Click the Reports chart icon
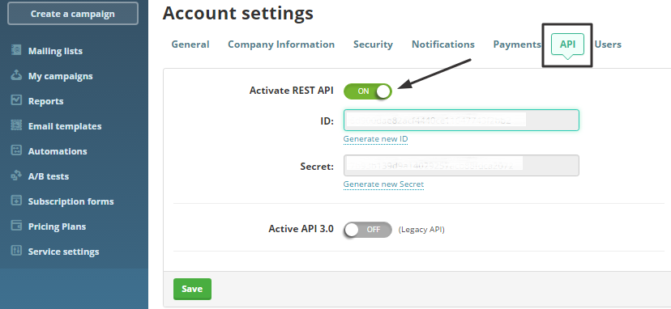This screenshot has width=671, height=309. [16, 100]
